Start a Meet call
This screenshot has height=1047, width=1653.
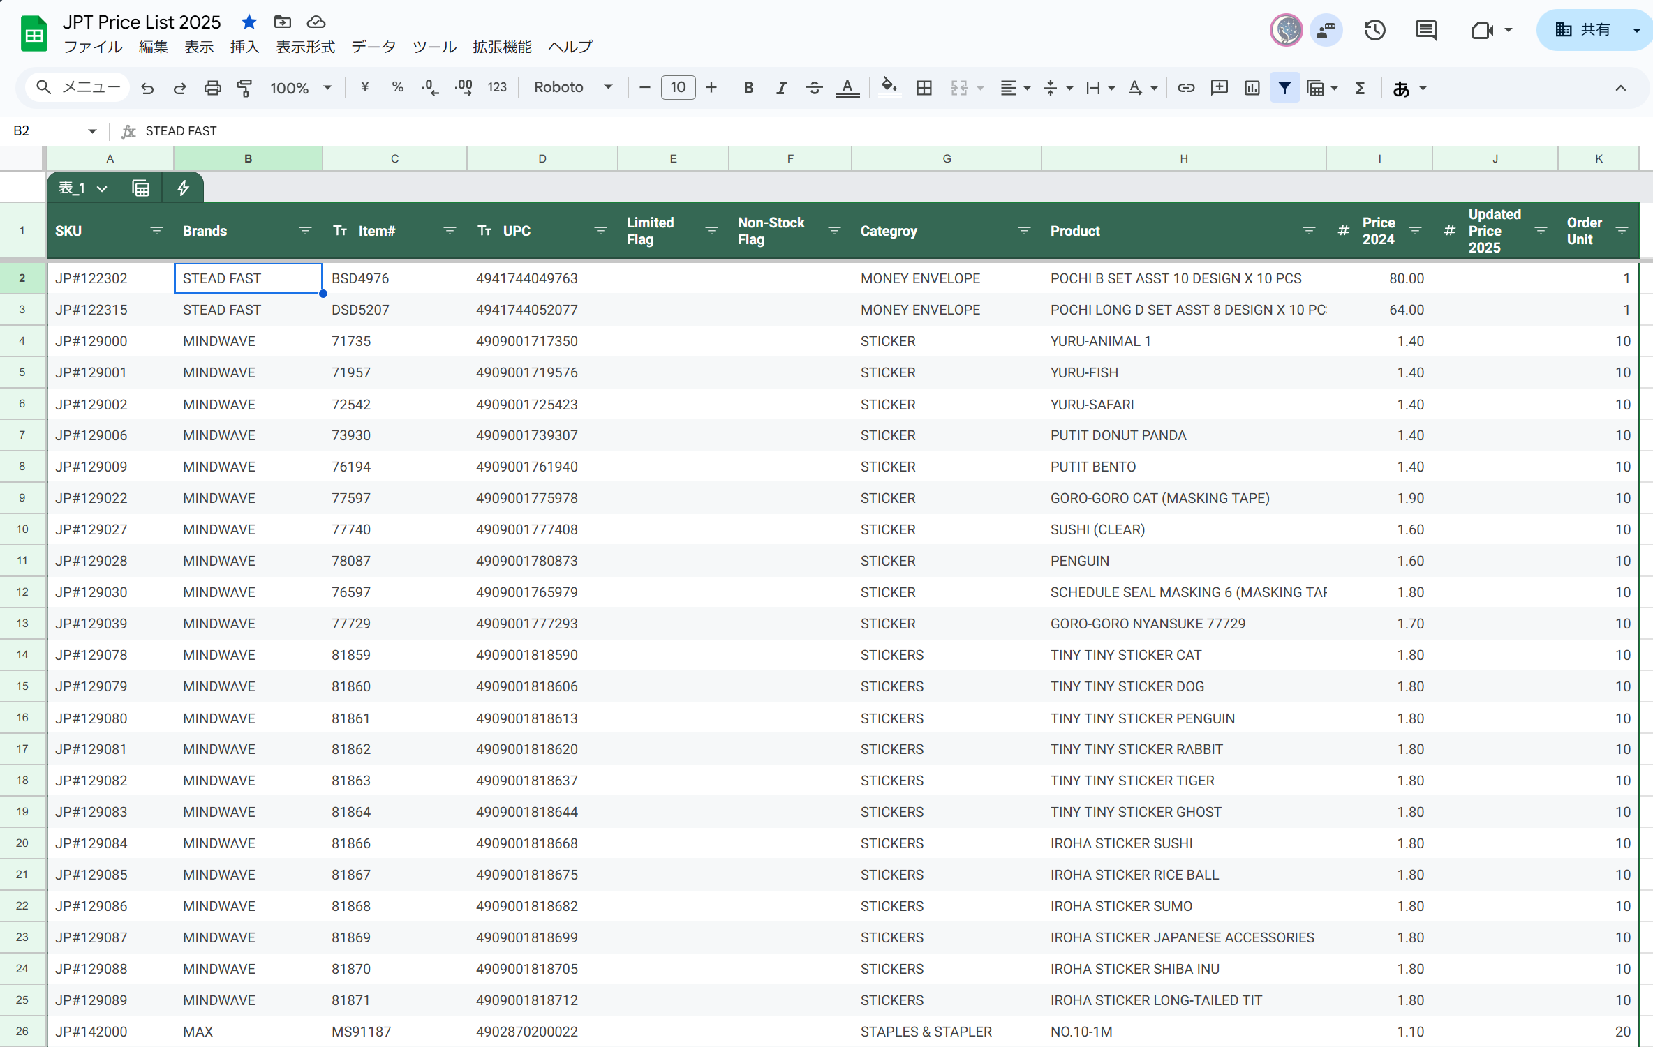[1482, 30]
